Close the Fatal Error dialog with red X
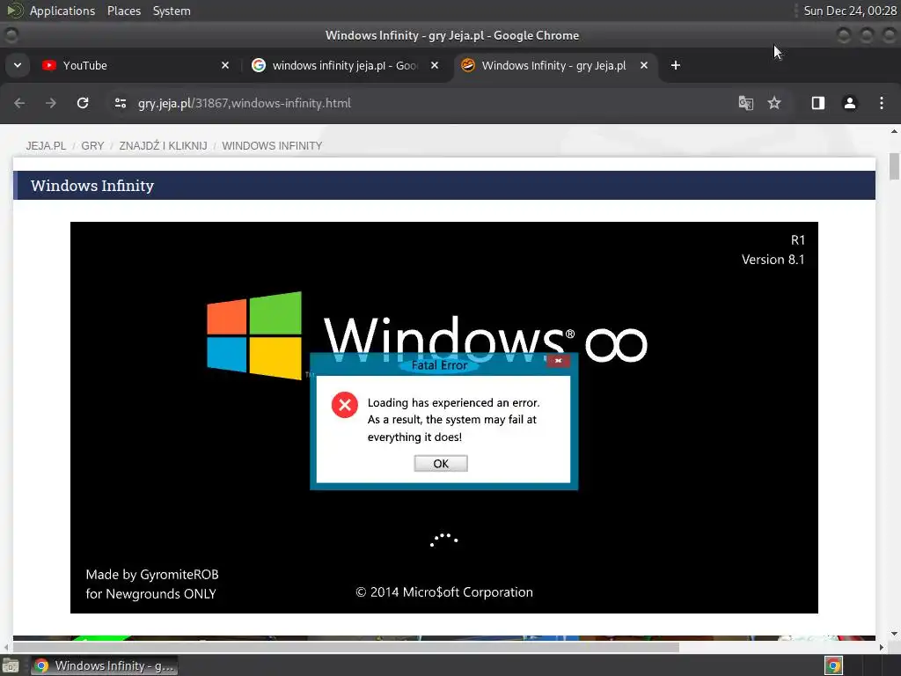The width and height of the screenshot is (901, 676). pyautogui.click(x=558, y=361)
